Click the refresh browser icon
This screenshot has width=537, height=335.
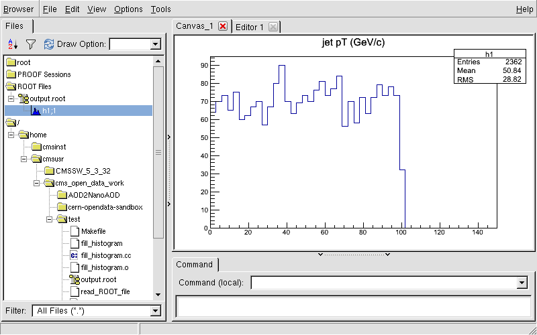[x=48, y=44]
